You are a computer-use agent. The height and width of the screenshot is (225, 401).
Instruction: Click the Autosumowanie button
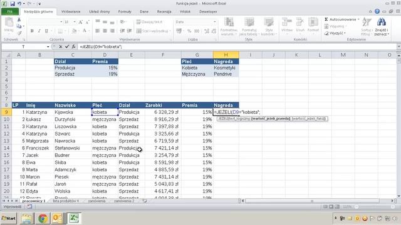point(341,19)
